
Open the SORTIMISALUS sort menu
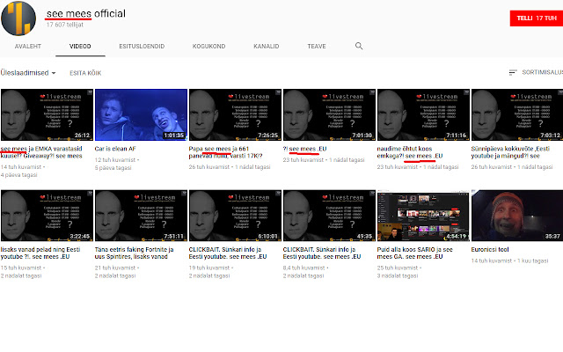[x=539, y=73]
